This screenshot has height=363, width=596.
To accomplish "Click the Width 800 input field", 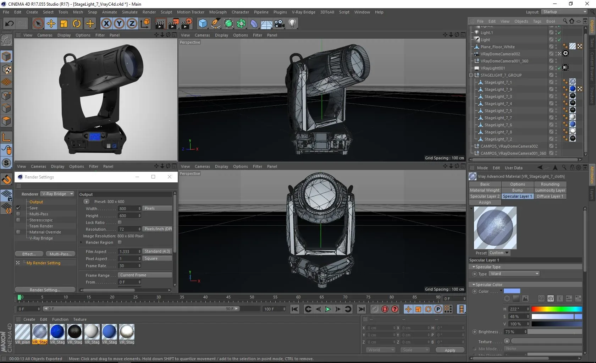I will [129, 209].
